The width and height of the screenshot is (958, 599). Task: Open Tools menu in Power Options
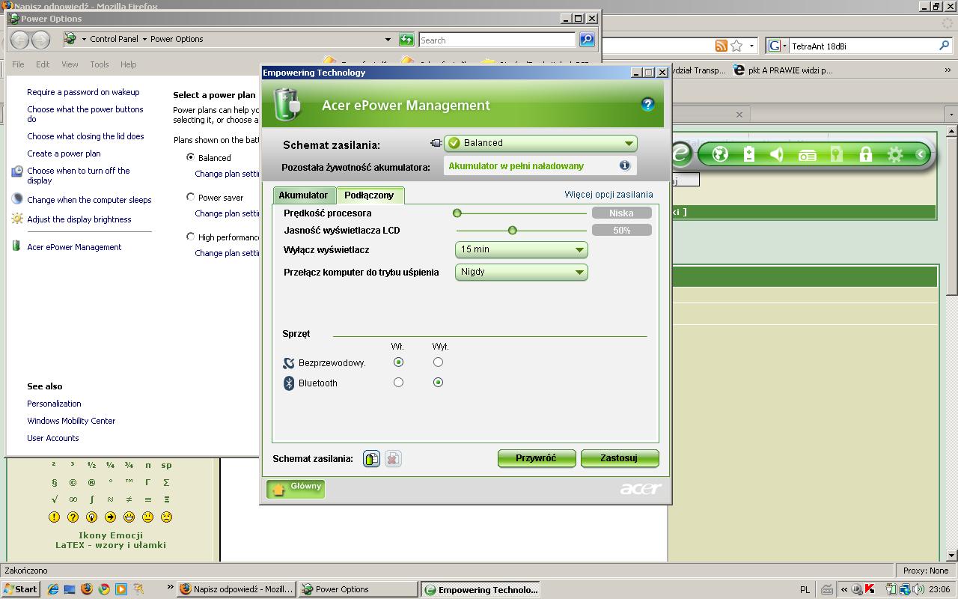tap(100, 64)
